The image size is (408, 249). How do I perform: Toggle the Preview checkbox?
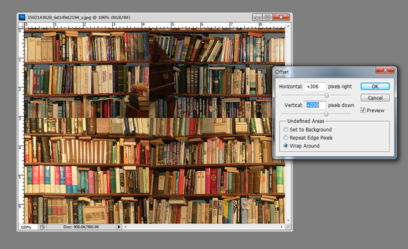point(363,110)
